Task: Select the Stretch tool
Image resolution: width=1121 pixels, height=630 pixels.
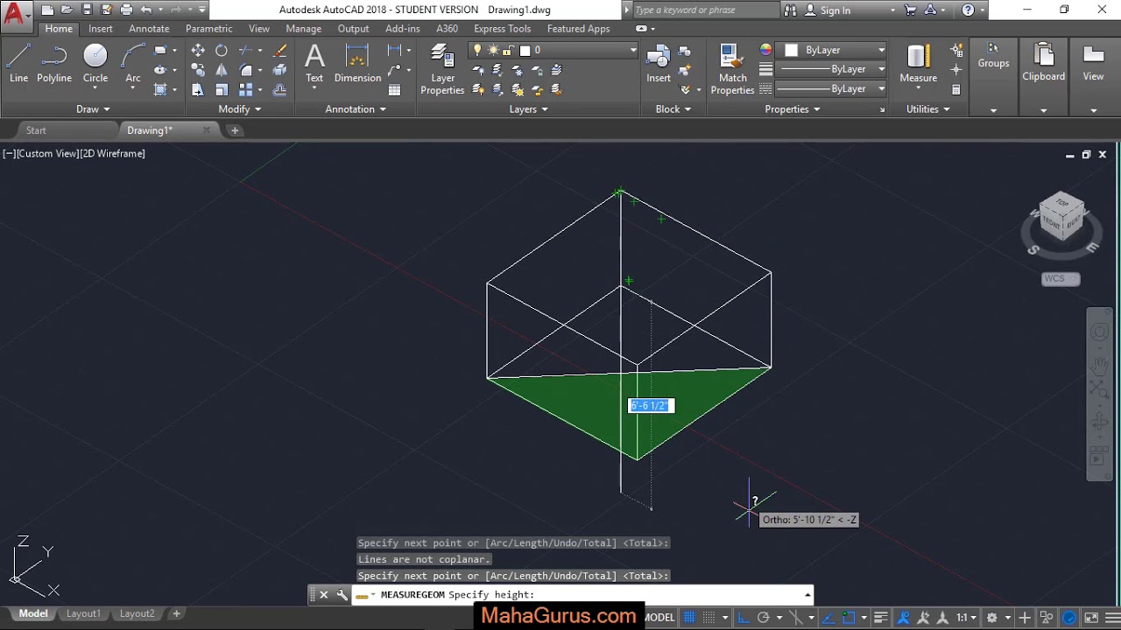Action: [198, 89]
